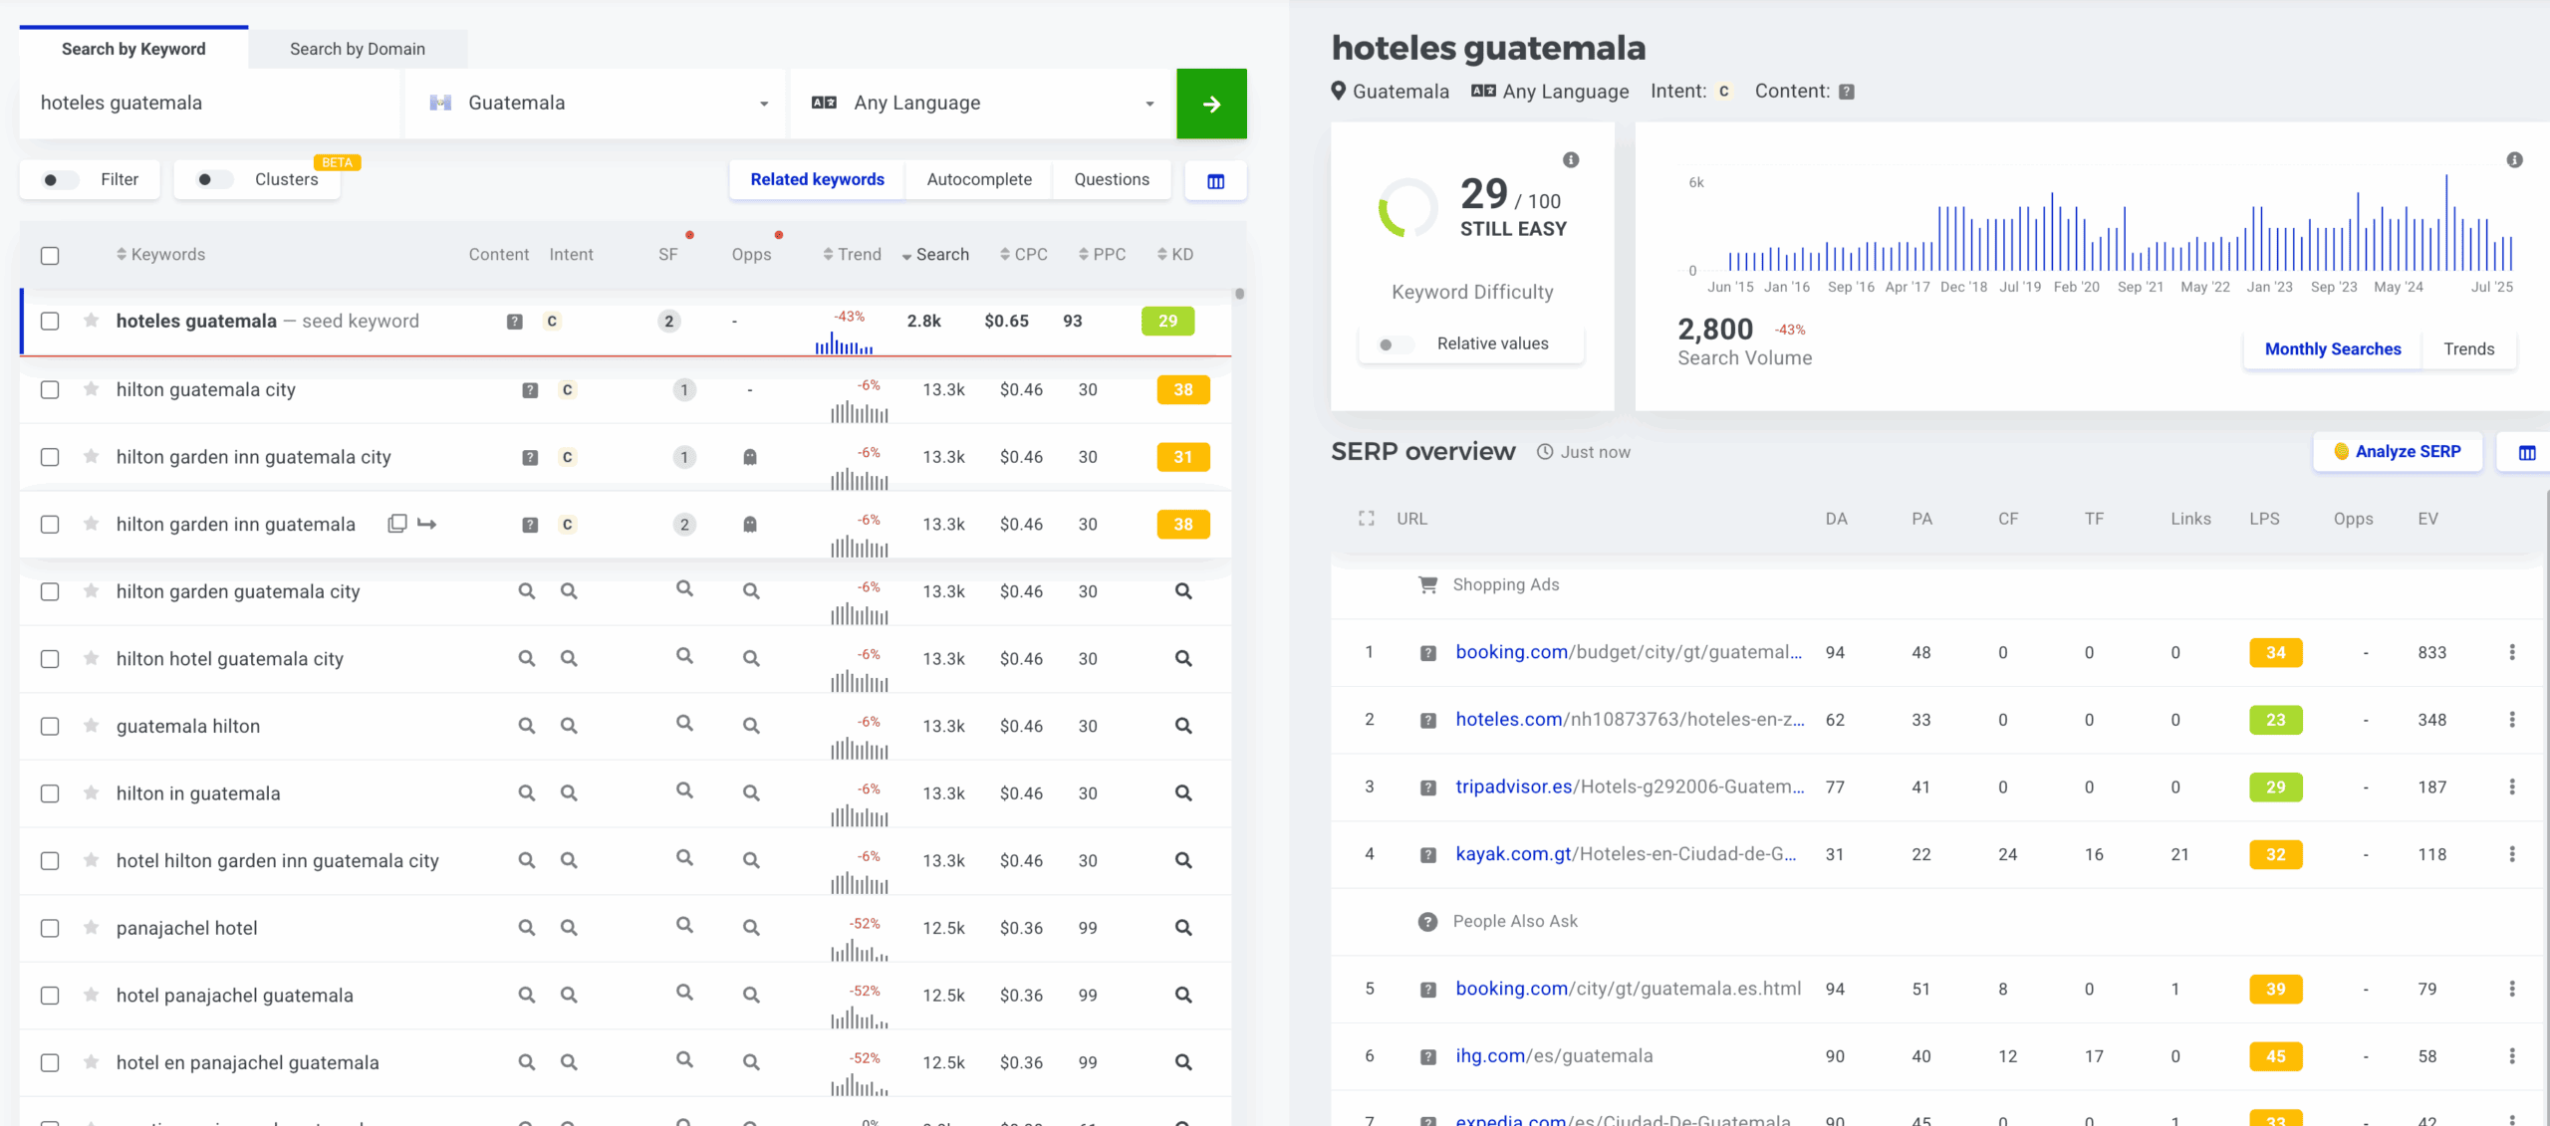
Task: Click the hoteles guatemala keyword input field
Action: pyautogui.click(x=209, y=104)
